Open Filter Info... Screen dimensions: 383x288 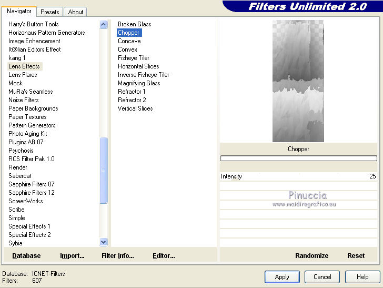click(x=118, y=256)
